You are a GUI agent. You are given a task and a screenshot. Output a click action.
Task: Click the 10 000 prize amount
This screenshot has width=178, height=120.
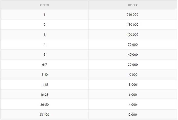tap(132, 75)
